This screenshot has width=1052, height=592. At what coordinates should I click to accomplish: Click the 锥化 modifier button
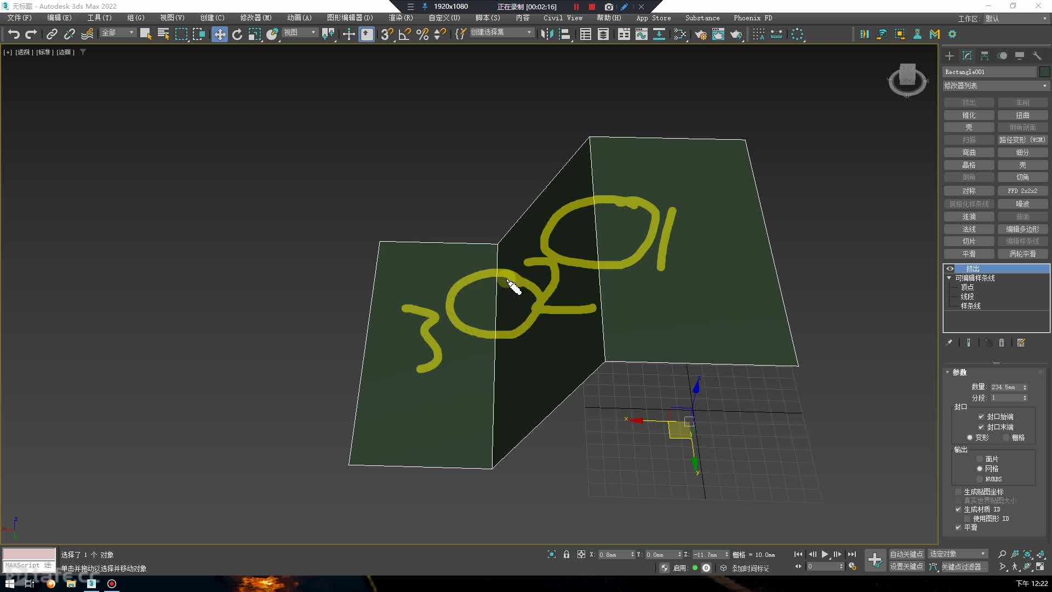(x=969, y=115)
